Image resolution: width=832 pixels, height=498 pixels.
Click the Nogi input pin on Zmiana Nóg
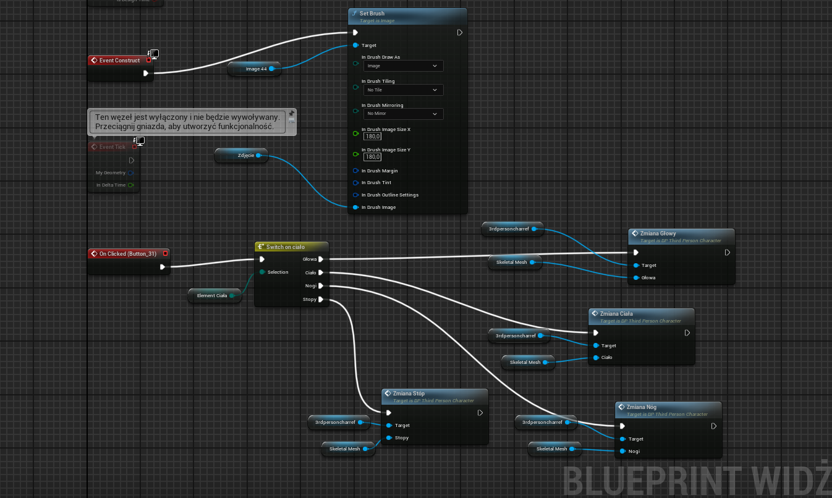point(622,451)
